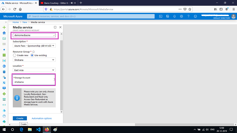Click the ENG language indicator

click(212, 129)
